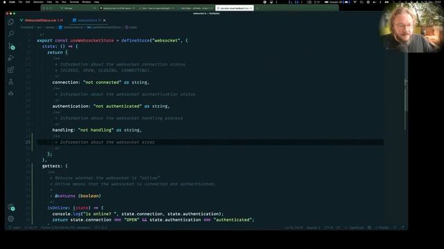
Task: Switch to the WebsocketStatus.vue editor tab
Action: coord(42,20)
